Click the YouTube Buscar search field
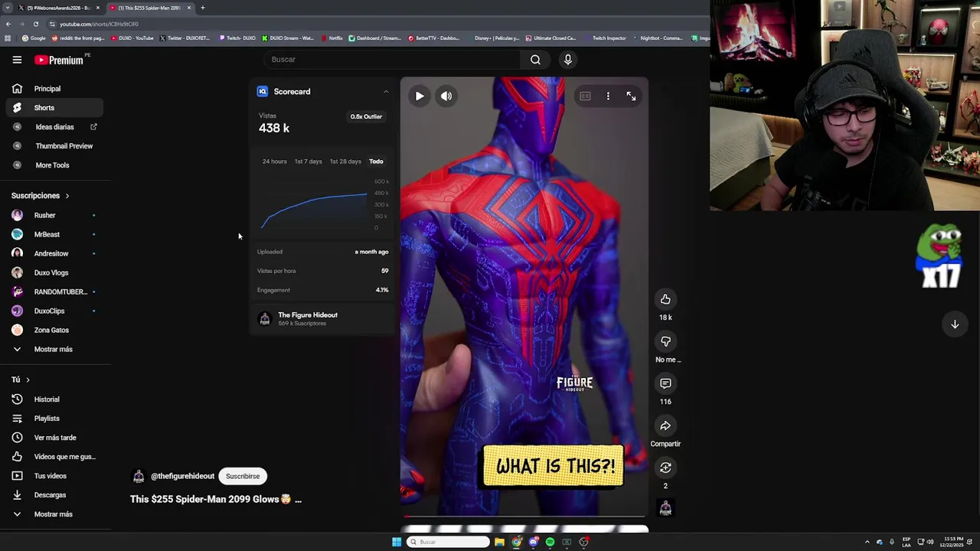 pyautogui.click(x=392, y=60)
